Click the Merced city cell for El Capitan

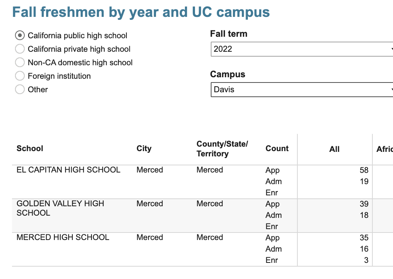pos(150,170)
